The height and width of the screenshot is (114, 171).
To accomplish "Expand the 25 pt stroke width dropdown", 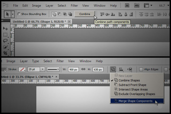I will tap(42, 69).
